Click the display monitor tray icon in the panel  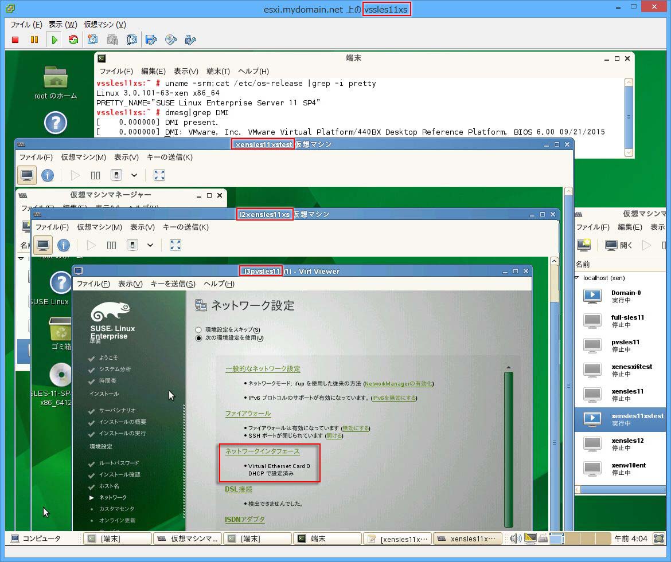[530, 539]
